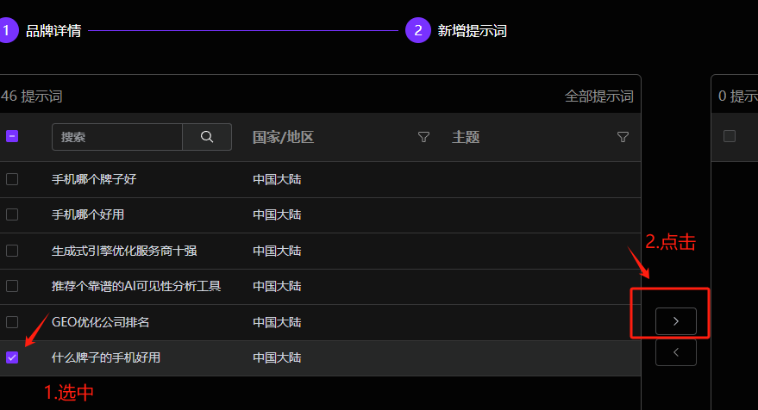Focus the 搜索 input field
This screenshot has width=758, height=410.
116,137
